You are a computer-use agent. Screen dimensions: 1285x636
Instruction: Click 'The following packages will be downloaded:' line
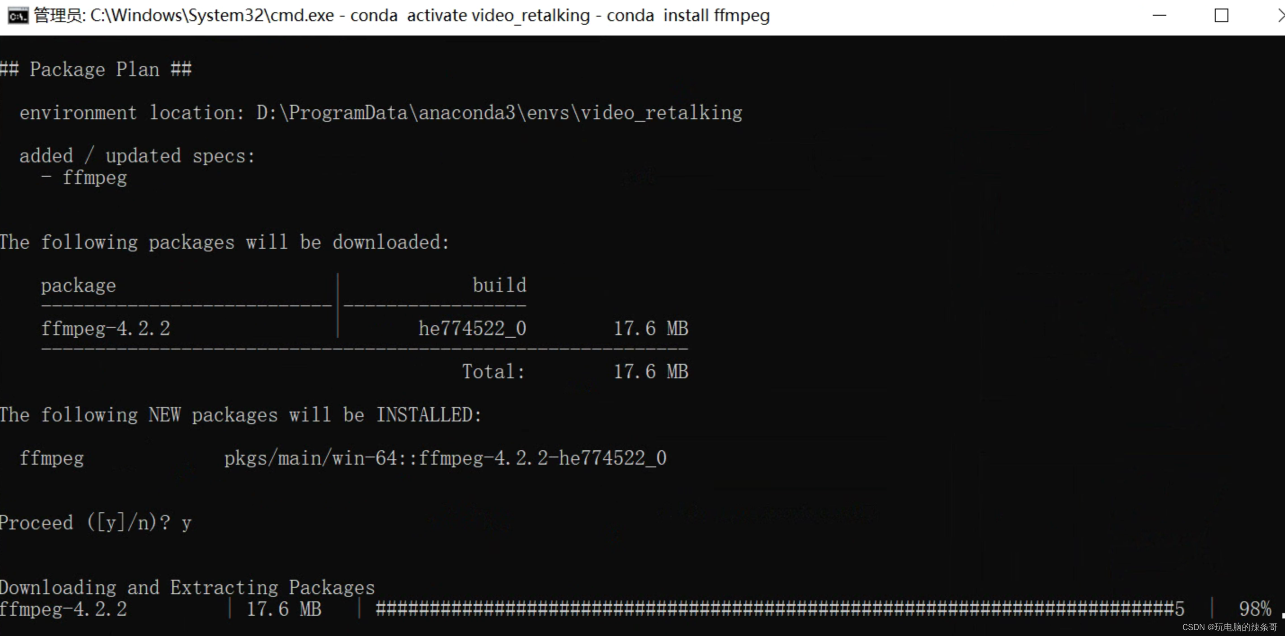pyautogui.click(x=224, y=242)
